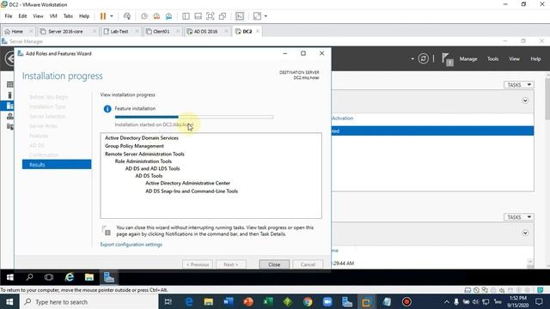This screenshot has height=309, width=550.
Task: Click Remote Server Administration Tools entry
Action: tap(144, 154)
